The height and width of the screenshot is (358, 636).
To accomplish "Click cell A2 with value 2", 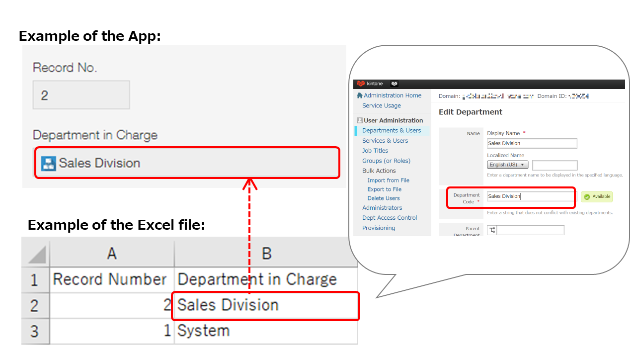I will [112, 305].
